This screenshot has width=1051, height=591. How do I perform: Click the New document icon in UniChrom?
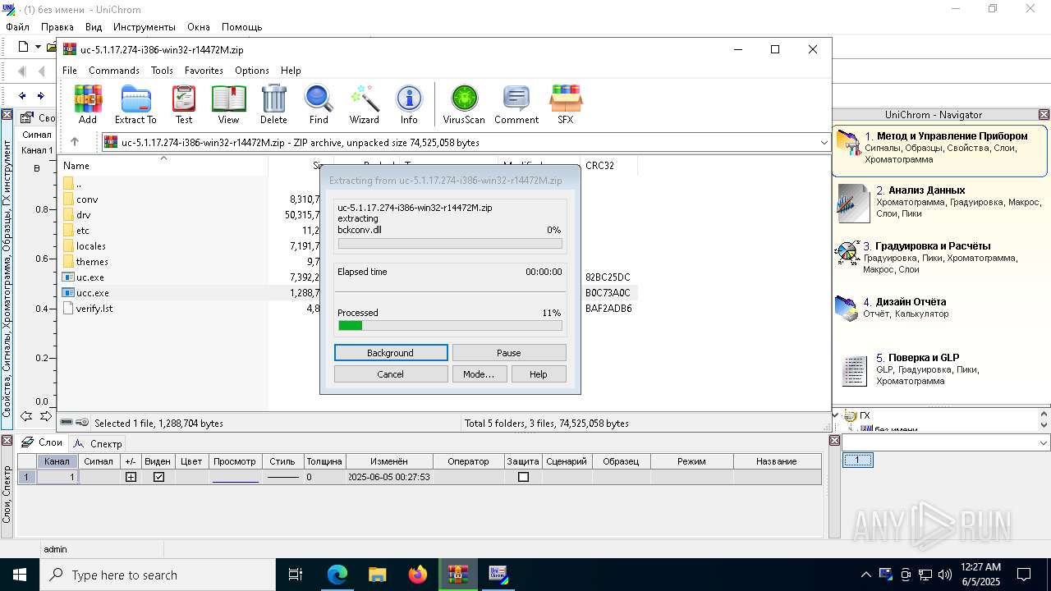coord(23,47)
